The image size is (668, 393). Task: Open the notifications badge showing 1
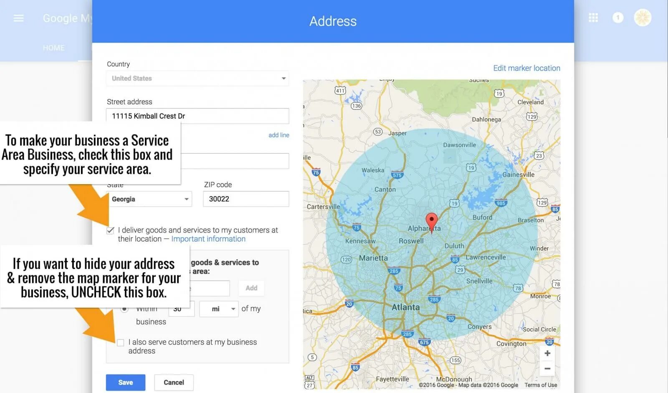(618, 18)
